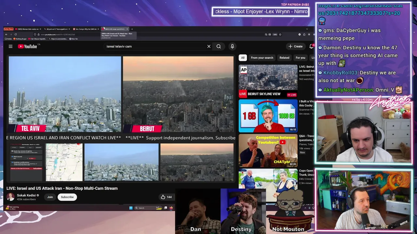Viewport: 417px width, 234px height.
Task: Click the Israel map panel in stream
Action: [x=64, y=162]
